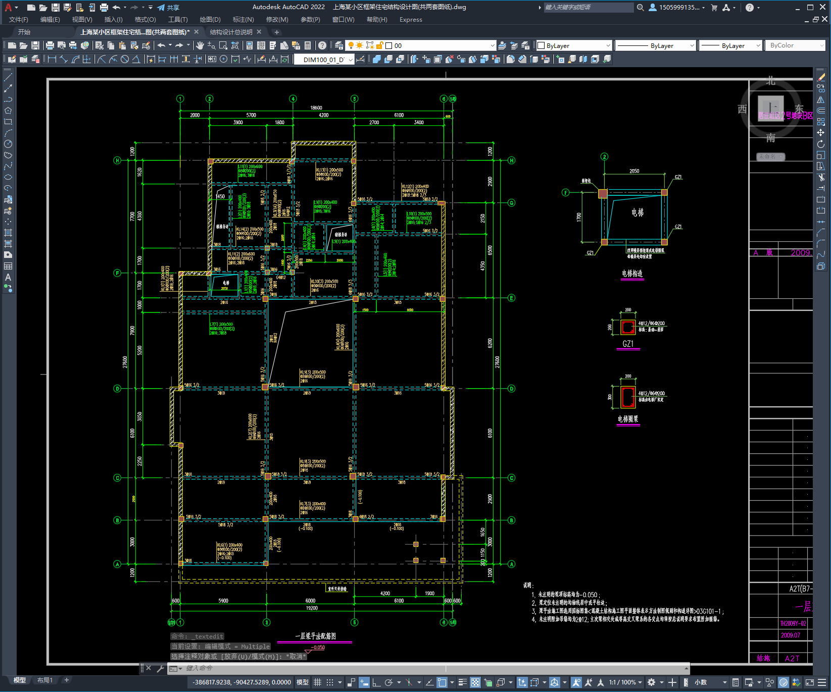Toggle Lineweight display in status bar
Image resolution: width=831 pixels, height=692 pixels.
(462, 682)
